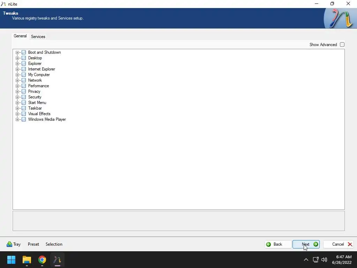Check the Start Menu checkbox
357x268 pixels.
(x=24, y=103)
